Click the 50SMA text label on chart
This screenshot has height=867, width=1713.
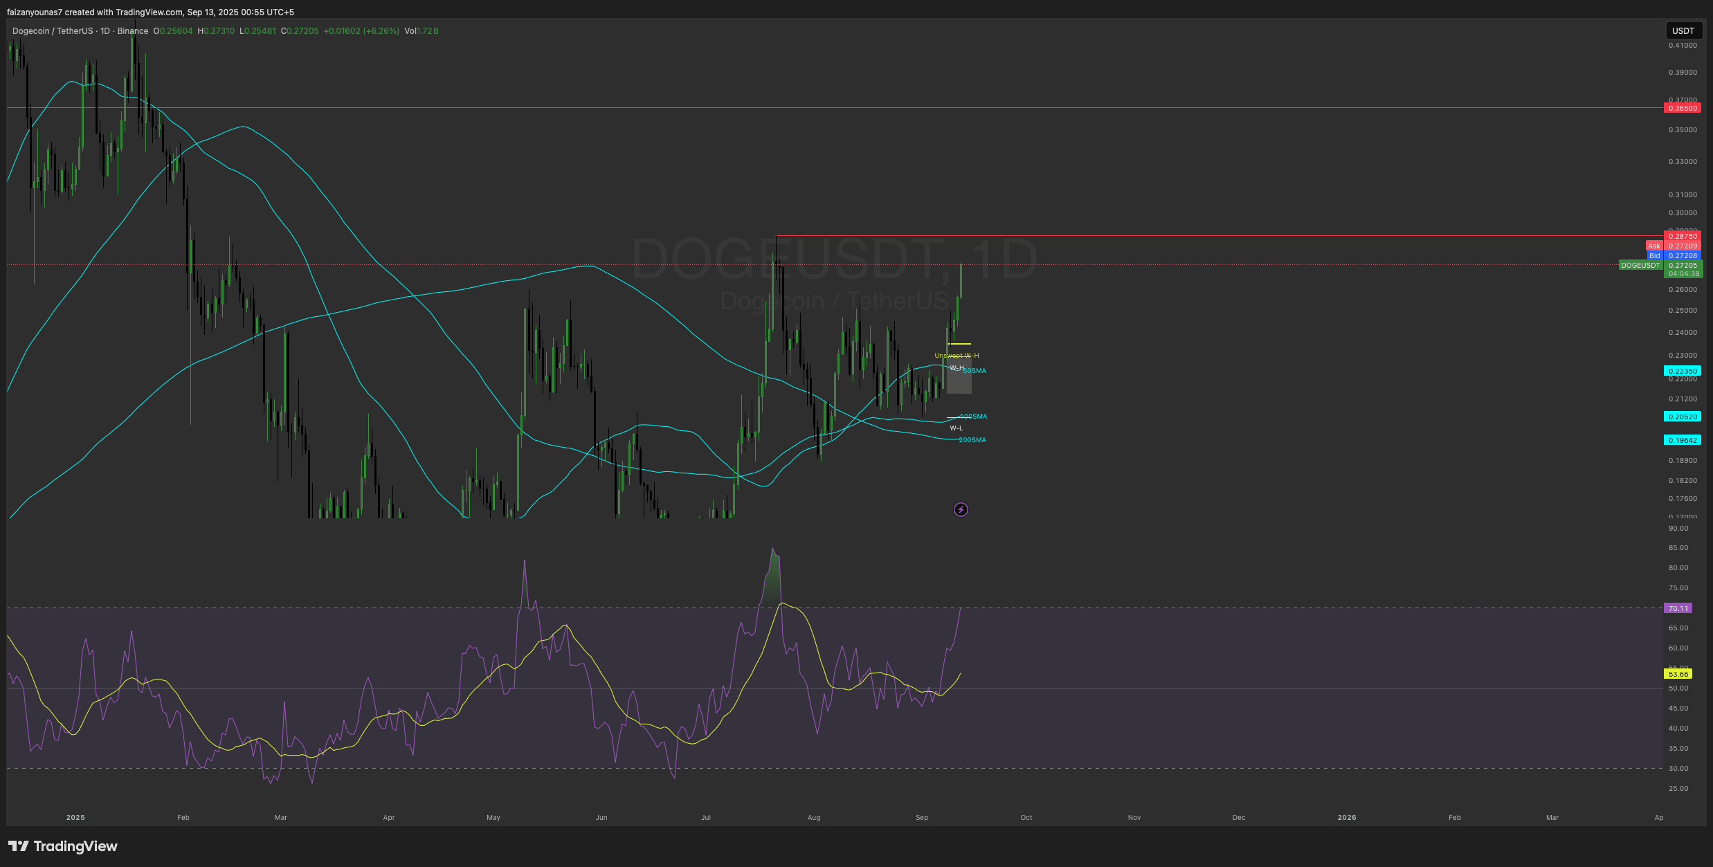pos(975,372)
